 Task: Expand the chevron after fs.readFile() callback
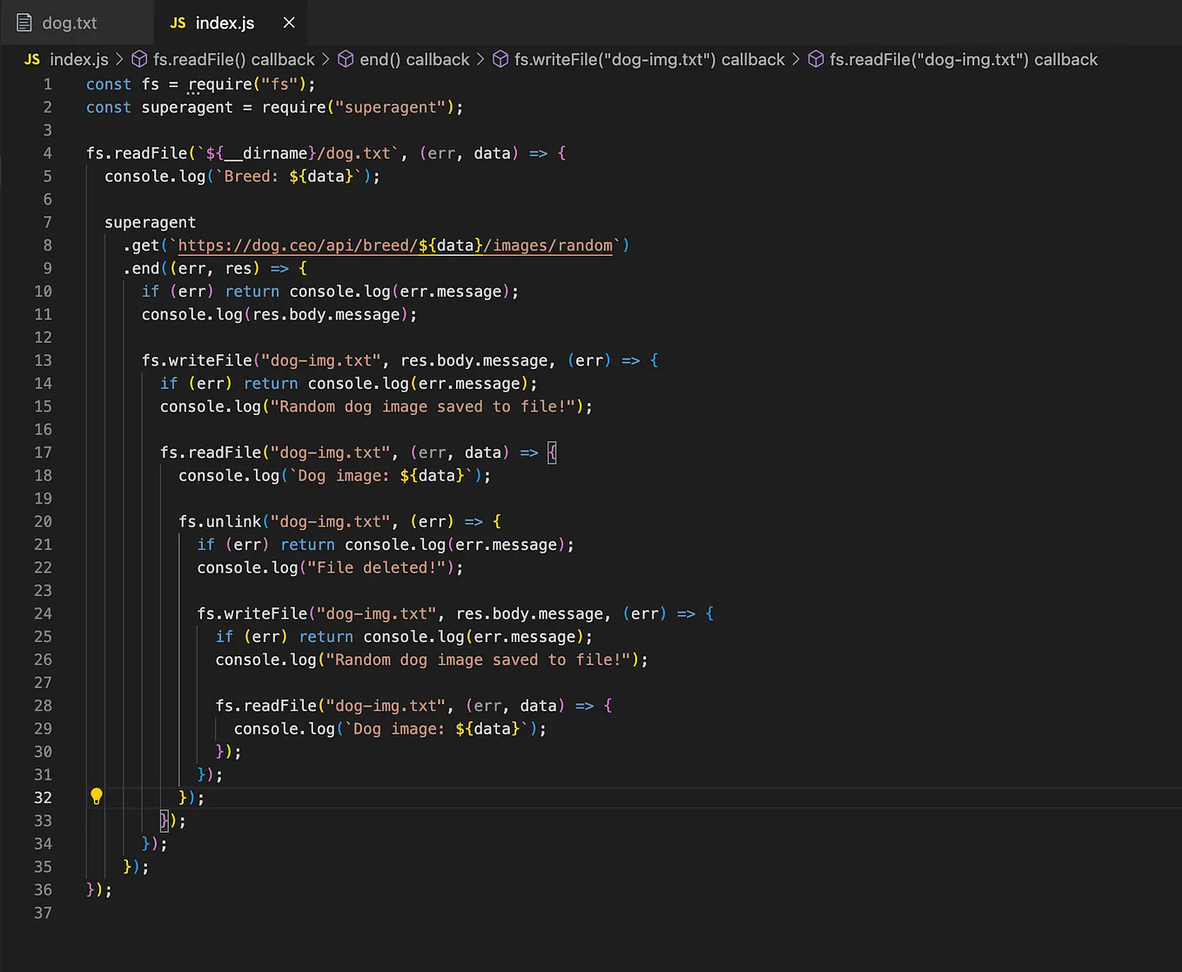326,59
